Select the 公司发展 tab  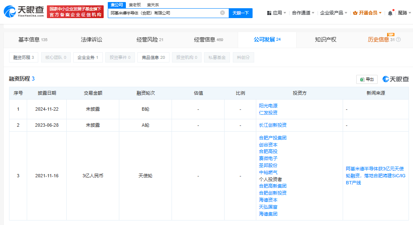[267, 40]
